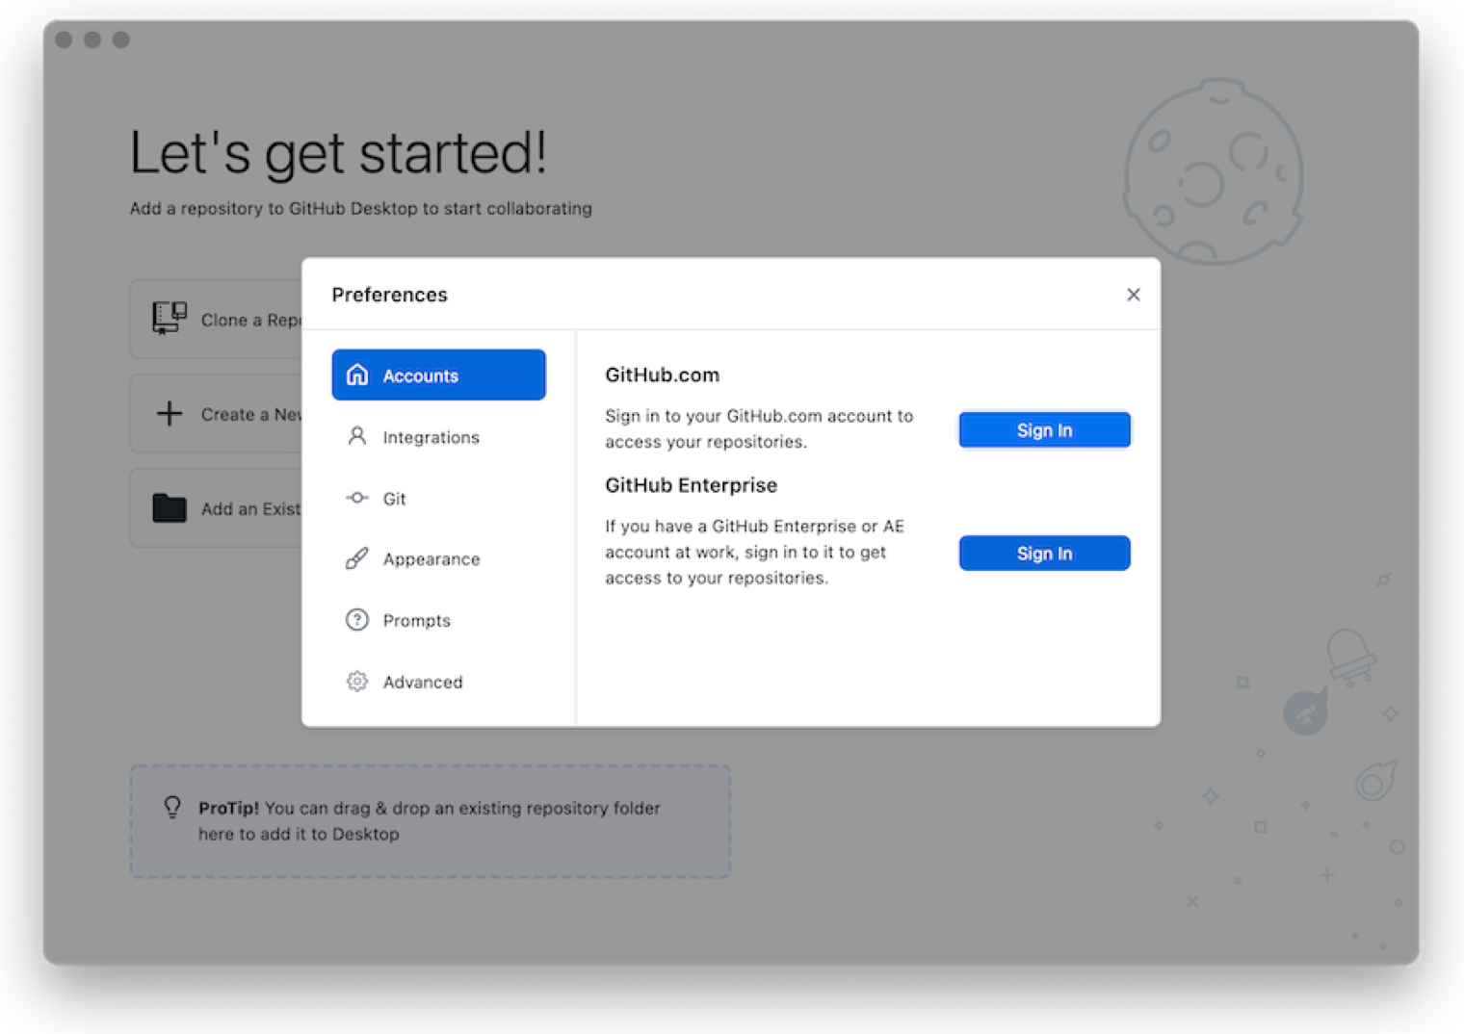Open the Accounts preferences tab

pos(438,375)
